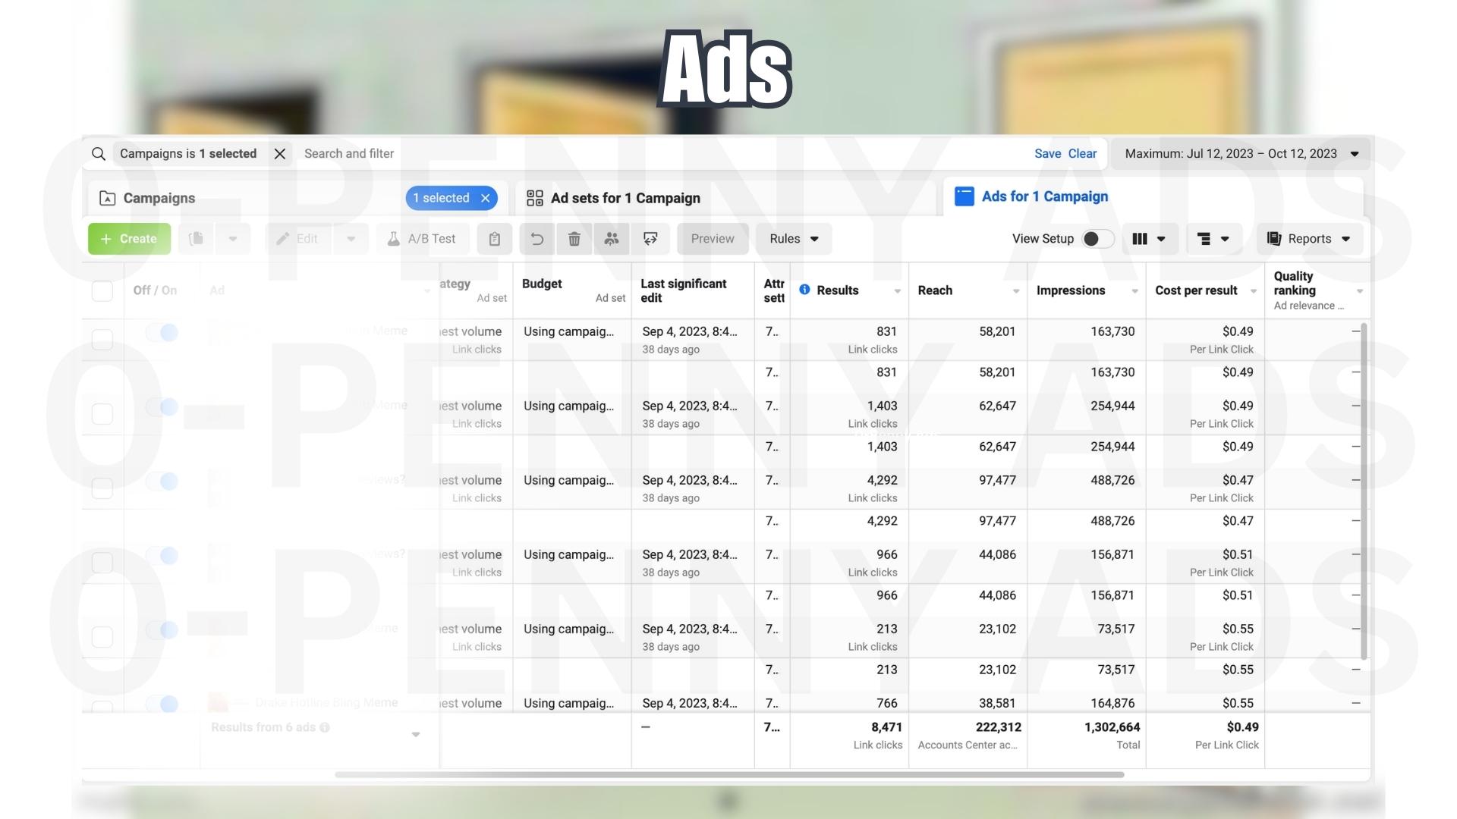Click the Undo arrow icon
This screenshot has height=819, width=1457.
click(x=537, y=239)
